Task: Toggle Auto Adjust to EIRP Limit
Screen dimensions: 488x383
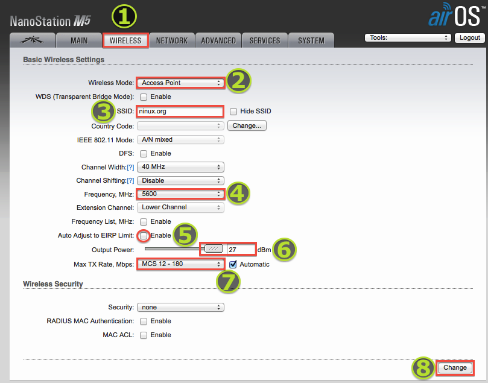Action: [x=144, y=235]
